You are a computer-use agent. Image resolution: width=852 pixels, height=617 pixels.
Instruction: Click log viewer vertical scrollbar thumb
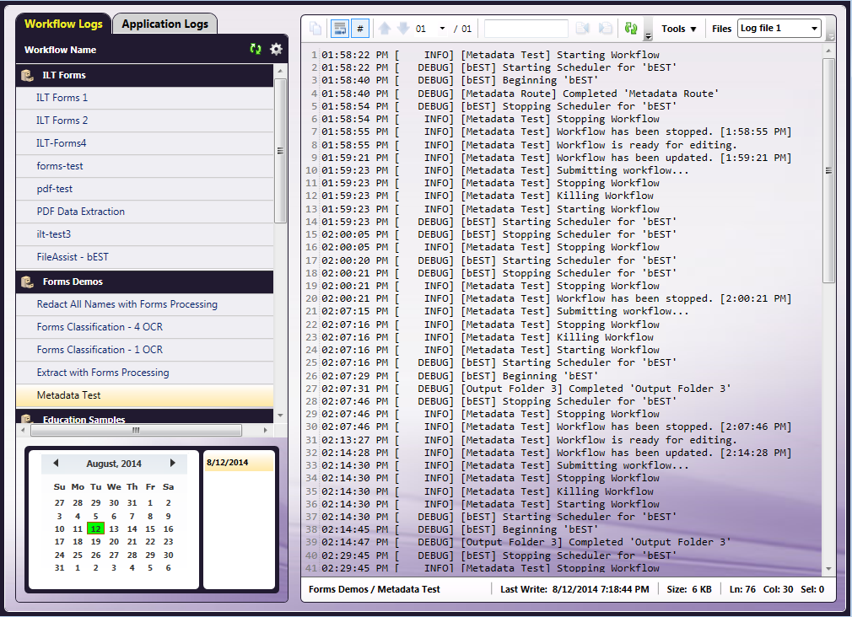click(828, 170)
